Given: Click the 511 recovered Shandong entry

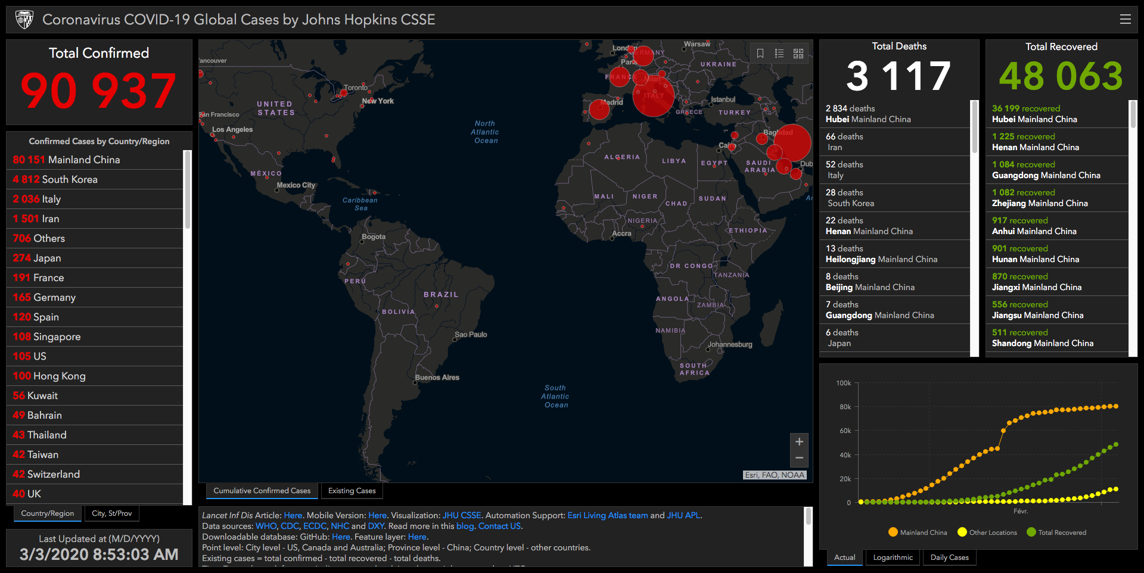Looking at the screenshot, I should point(1058,338).
